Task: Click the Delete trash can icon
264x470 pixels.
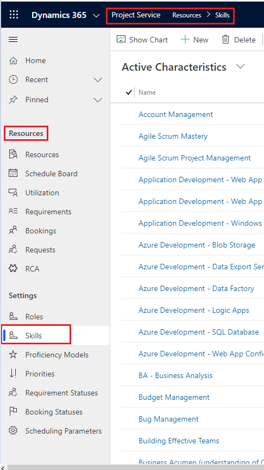Action: pyautogui.click(x=225, y=40)
